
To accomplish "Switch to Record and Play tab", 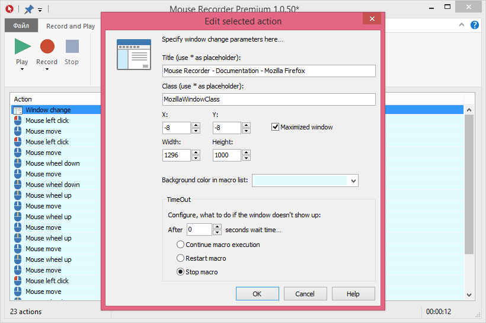I will [71, 26].
